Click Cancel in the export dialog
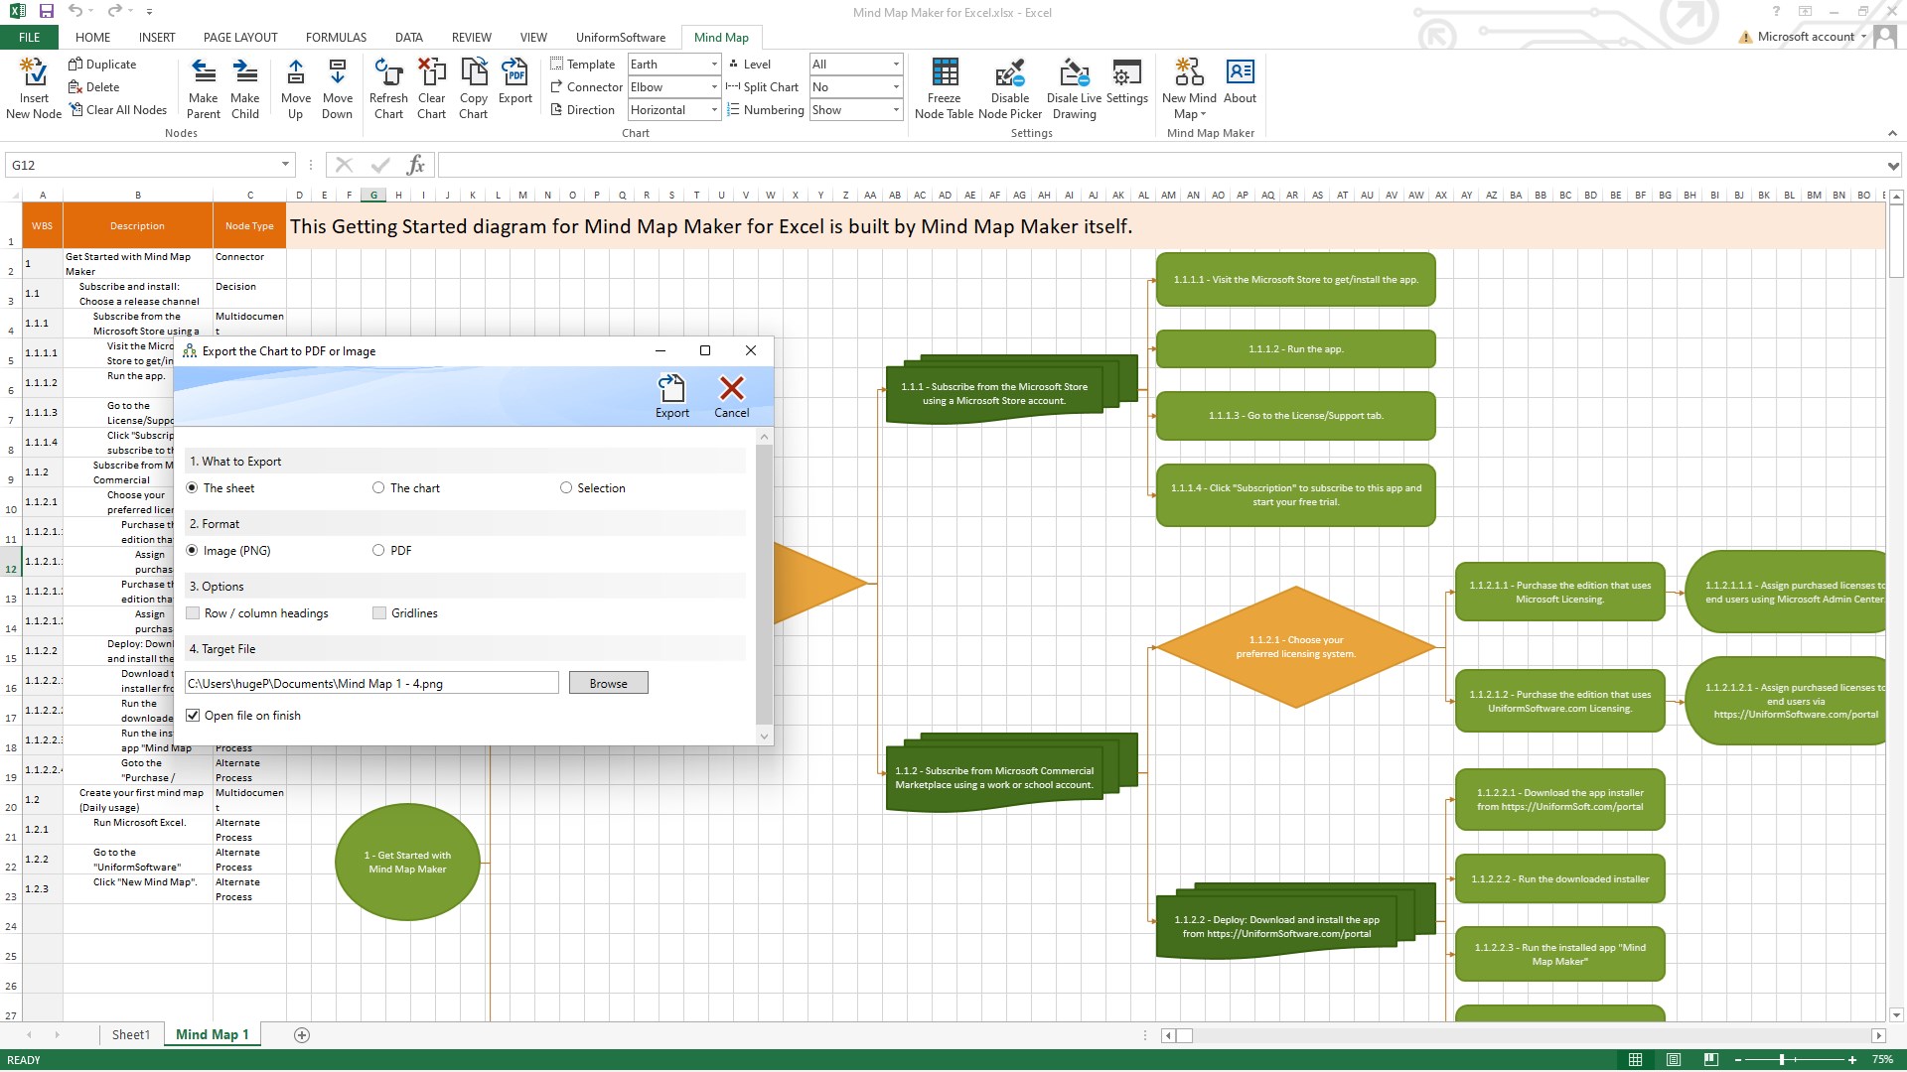 (731, 396)
